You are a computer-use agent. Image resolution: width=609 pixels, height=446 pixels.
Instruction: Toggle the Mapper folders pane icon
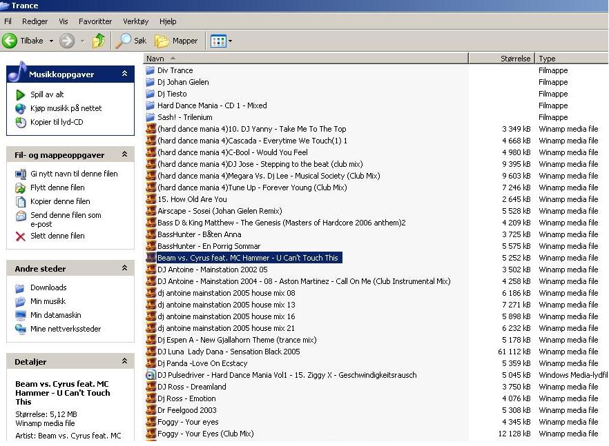coord(162,41)
